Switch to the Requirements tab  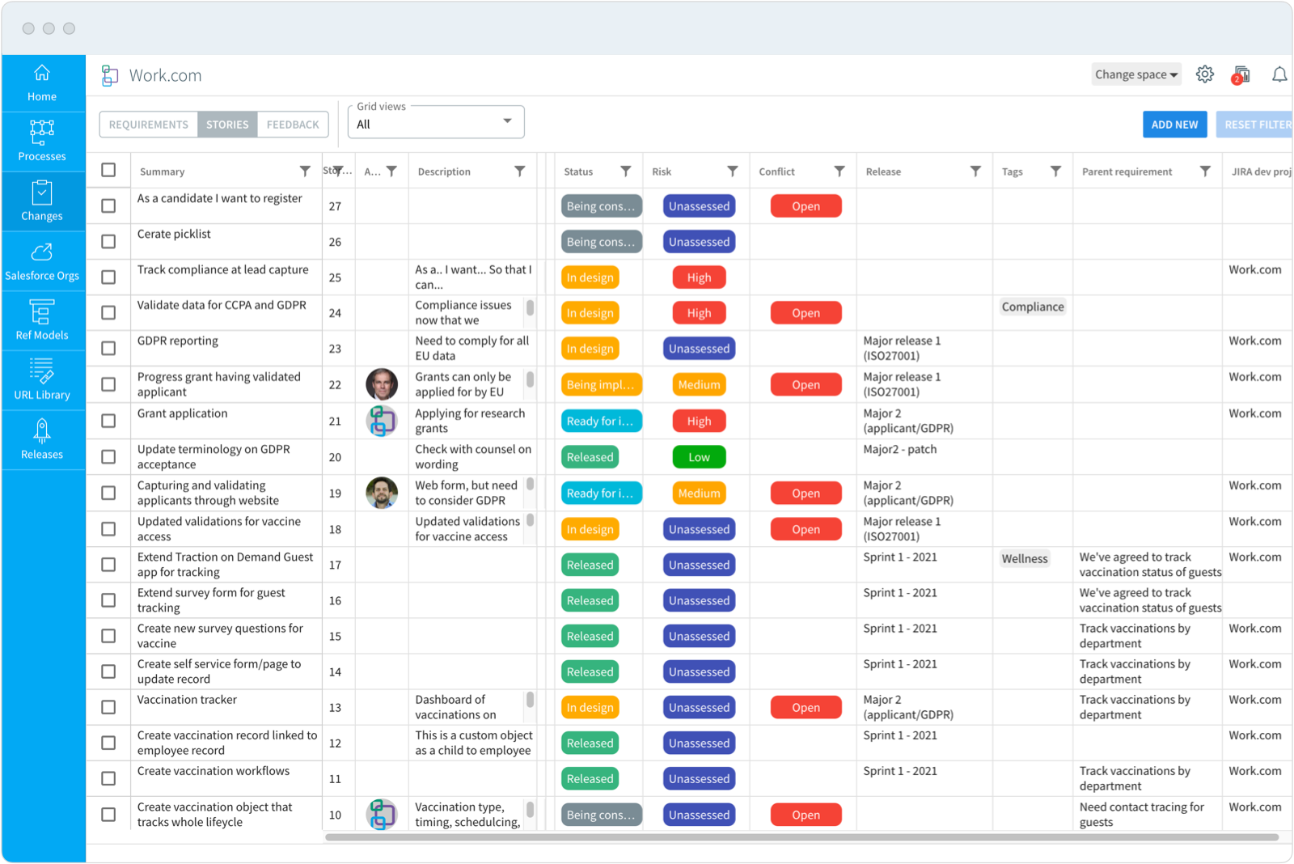[x=149, y=125]
